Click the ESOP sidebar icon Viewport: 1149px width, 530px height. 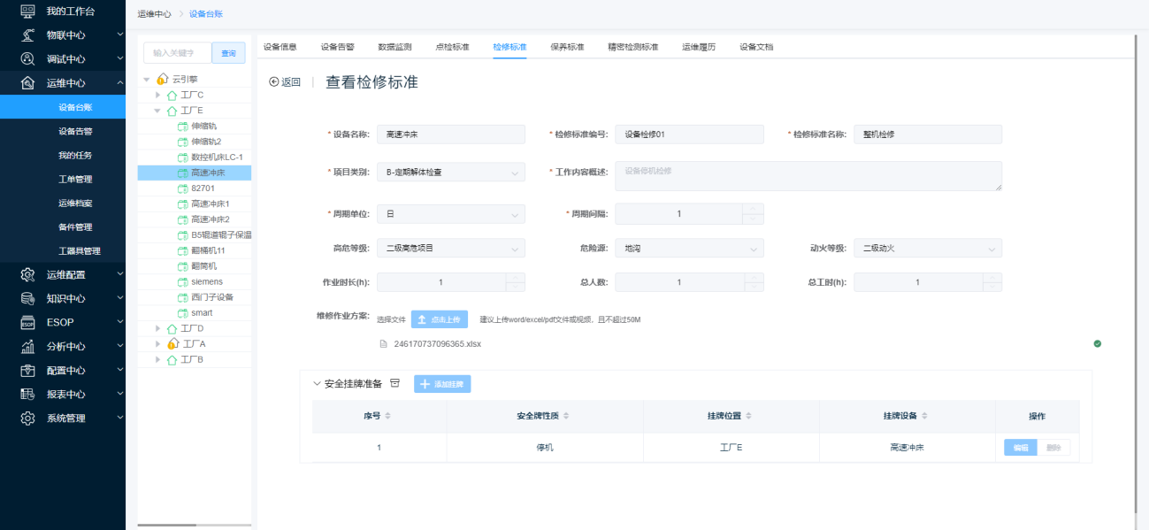click(28, 322)
